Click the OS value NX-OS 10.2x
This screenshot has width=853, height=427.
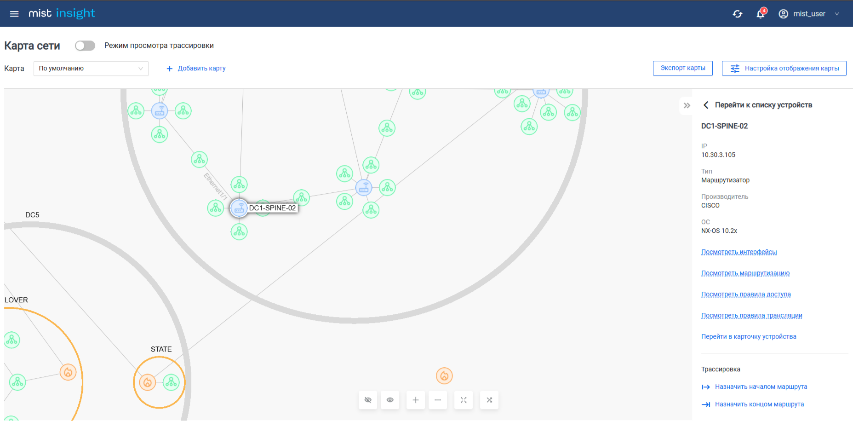click(719, 231)
